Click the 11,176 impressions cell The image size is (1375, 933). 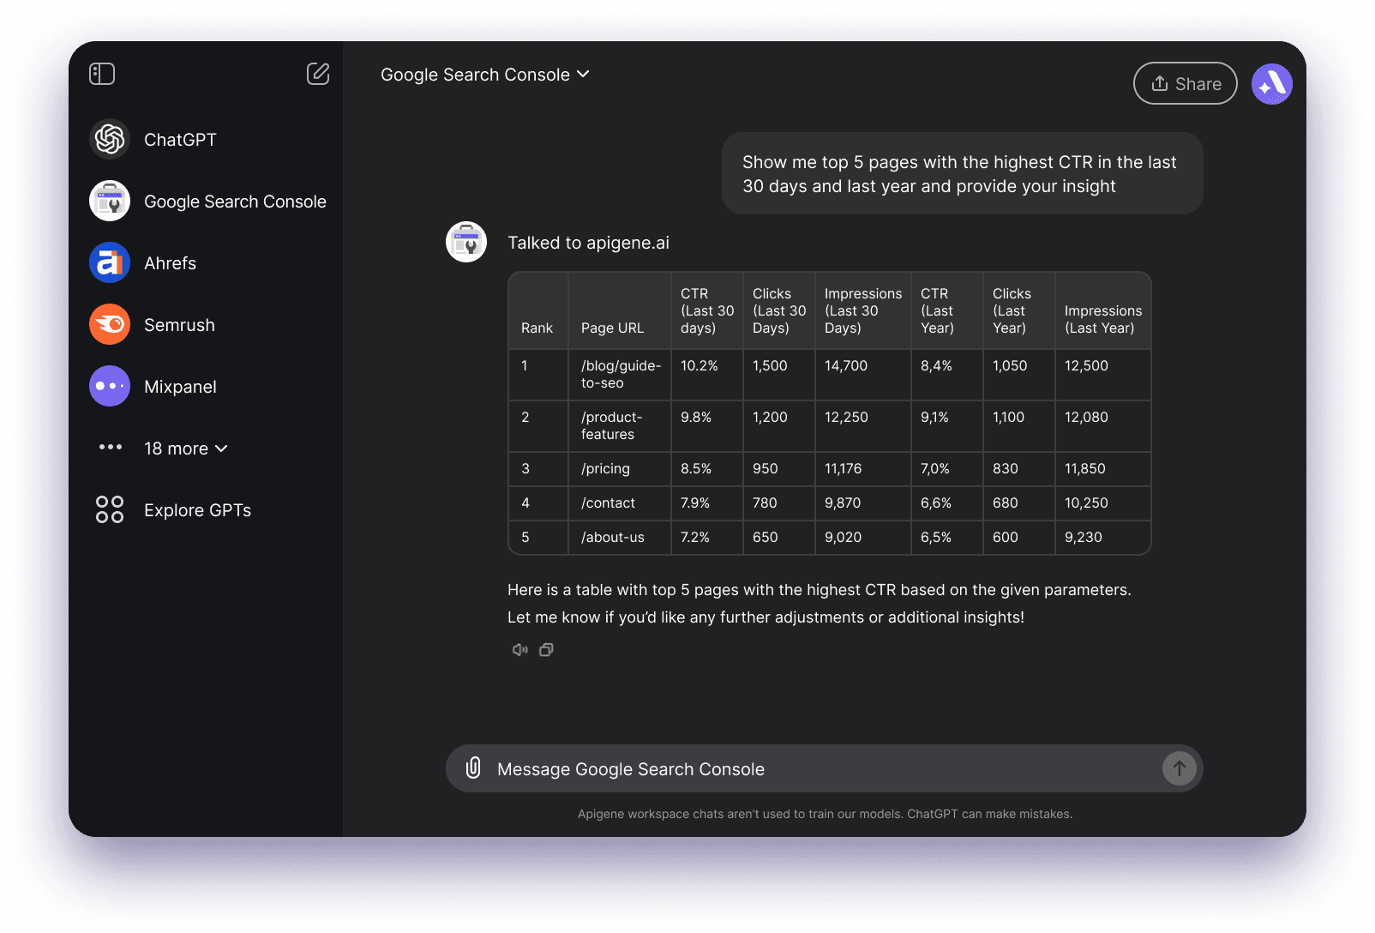pos(863,469)
